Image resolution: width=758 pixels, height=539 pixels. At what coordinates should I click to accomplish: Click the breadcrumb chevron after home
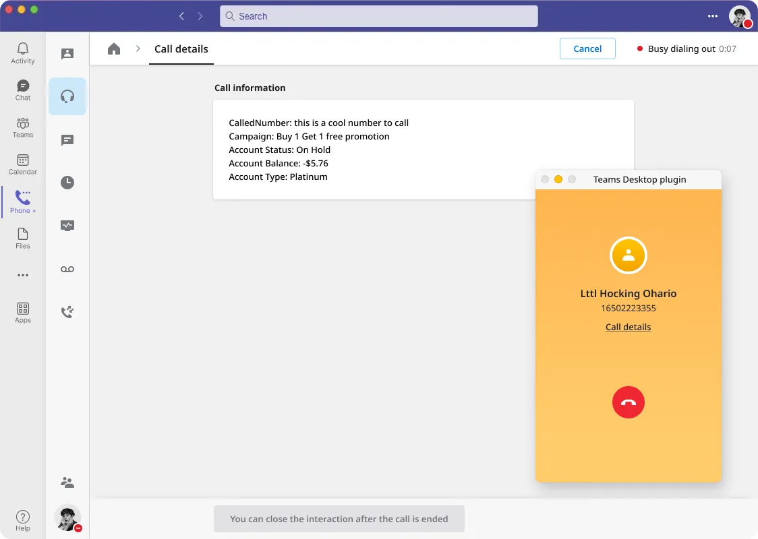(138, 49)
